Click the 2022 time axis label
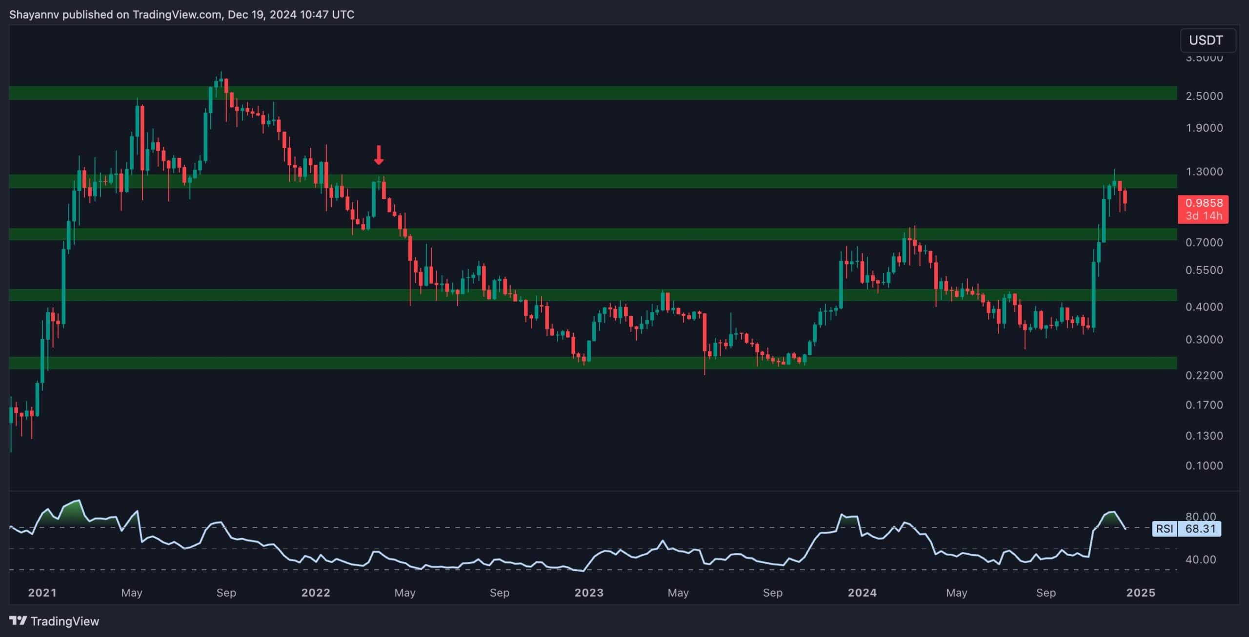Image resolution: width=1249 pixels, height=637 pixels. (x=316, y=593)
